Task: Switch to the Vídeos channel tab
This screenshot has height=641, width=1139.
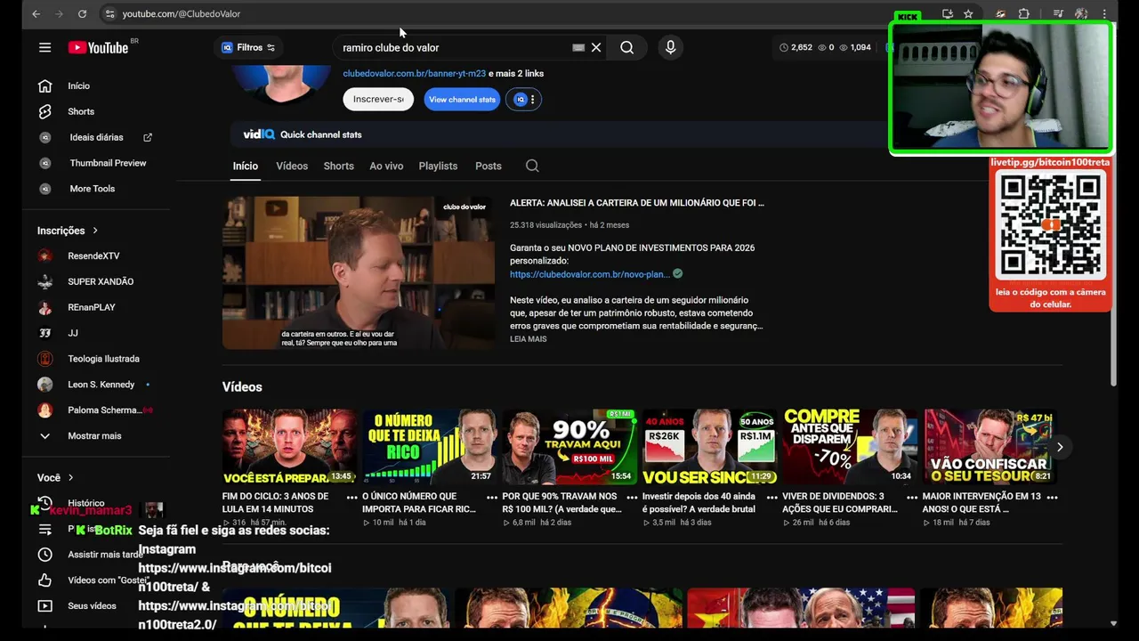Action: [x=292, y=166]
